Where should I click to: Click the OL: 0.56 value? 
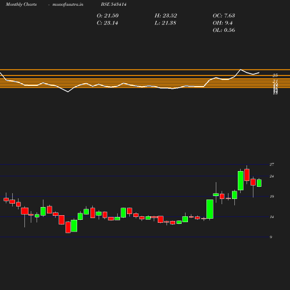224,30
